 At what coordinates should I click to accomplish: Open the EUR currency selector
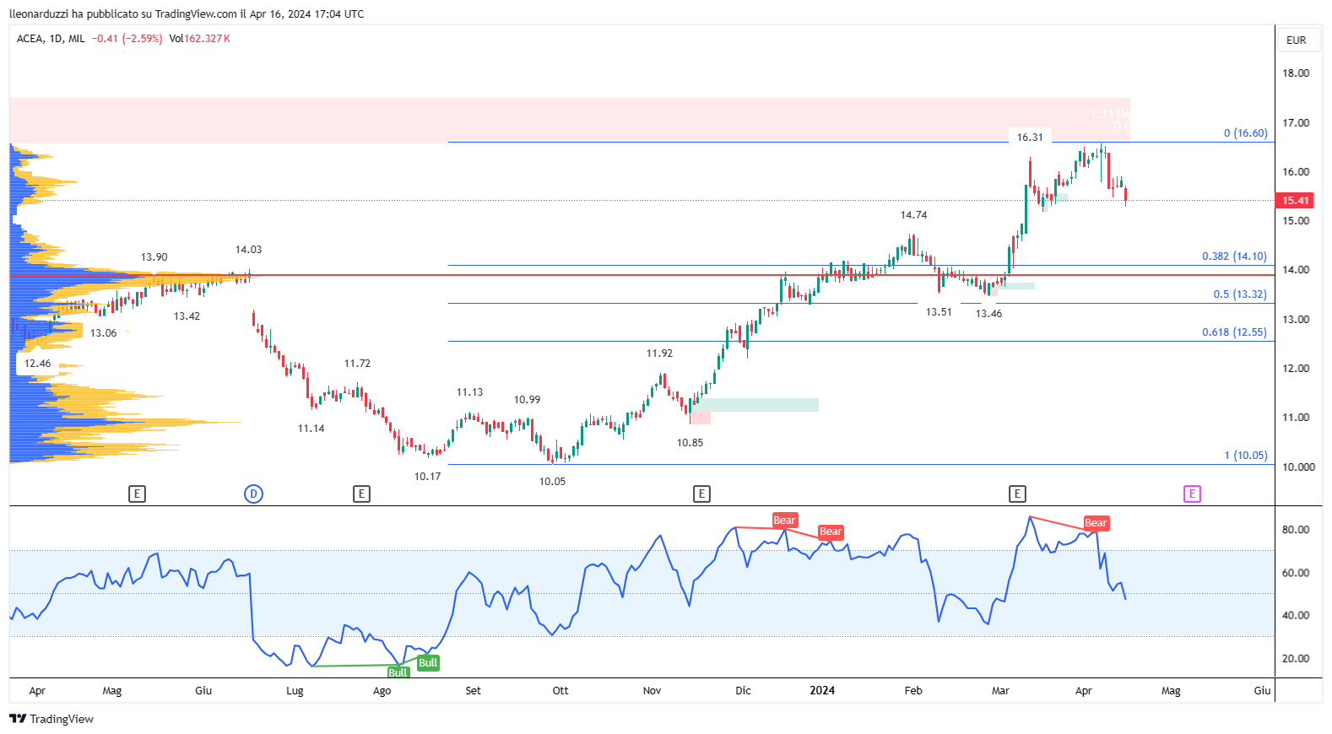pos(1297,40)
